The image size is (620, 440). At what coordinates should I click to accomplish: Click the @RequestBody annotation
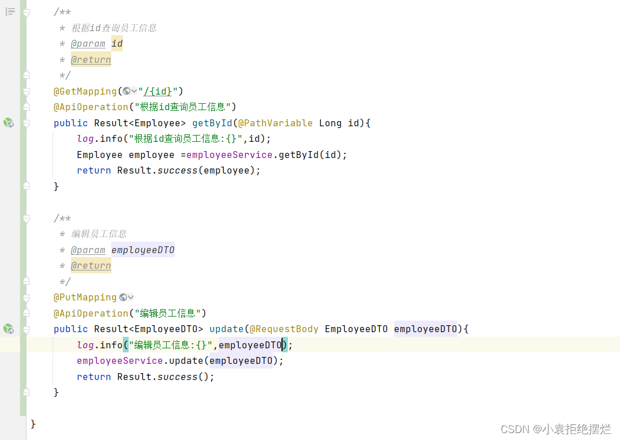point(284,329)
